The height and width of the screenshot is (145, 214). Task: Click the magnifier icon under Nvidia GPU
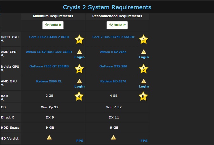2,70
